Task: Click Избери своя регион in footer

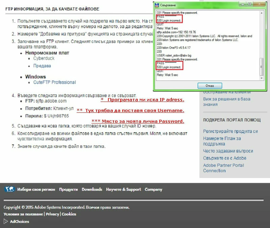Action: (36, 189)
